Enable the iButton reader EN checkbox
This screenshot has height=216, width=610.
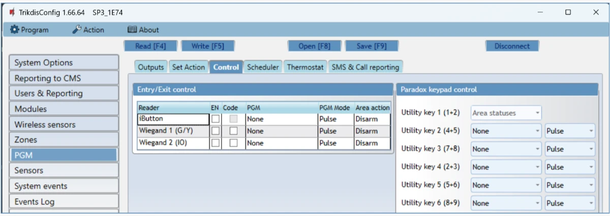coord(216,119)
